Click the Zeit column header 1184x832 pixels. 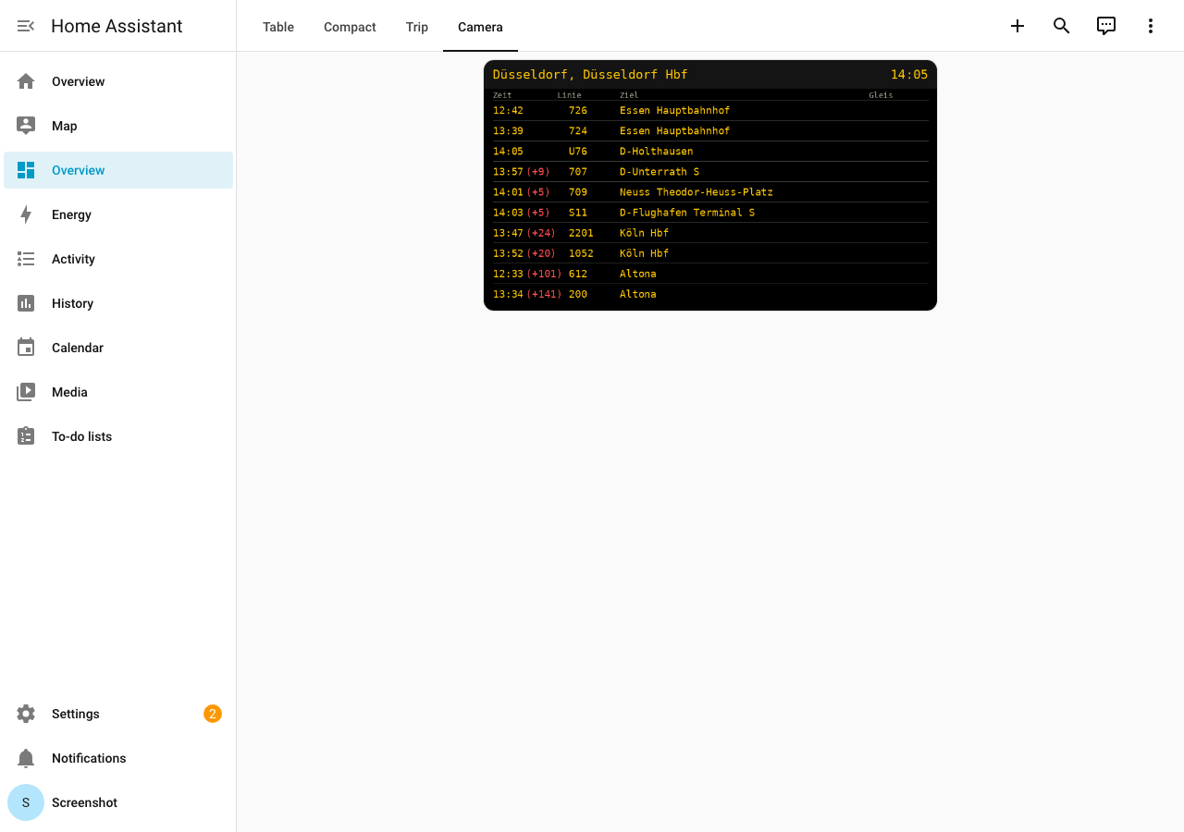pos(502,95)
